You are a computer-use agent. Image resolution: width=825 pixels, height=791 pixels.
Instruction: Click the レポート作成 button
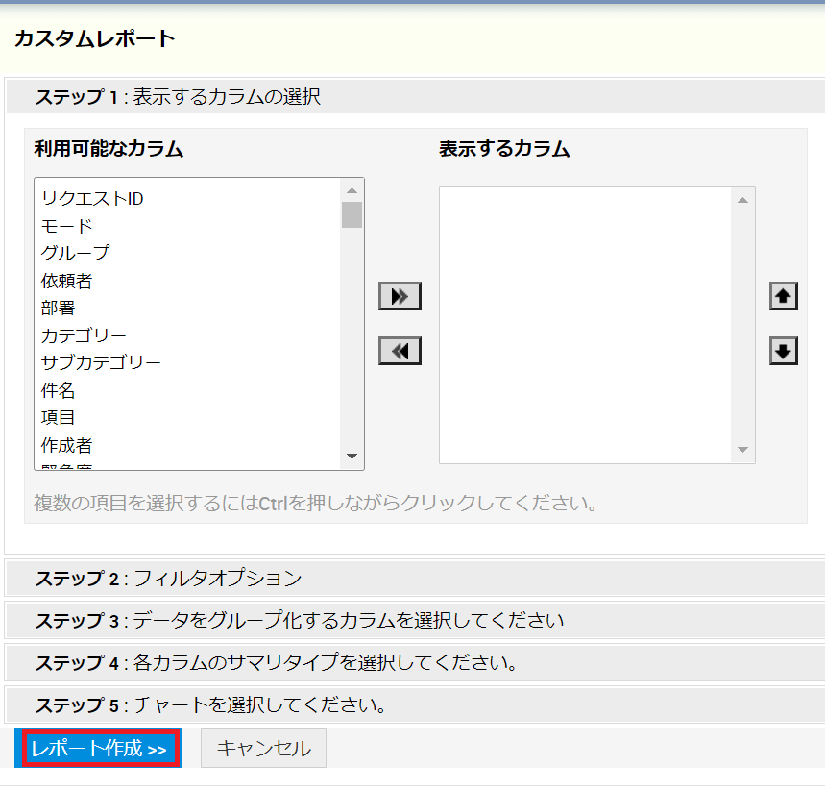tap(98, 748)
